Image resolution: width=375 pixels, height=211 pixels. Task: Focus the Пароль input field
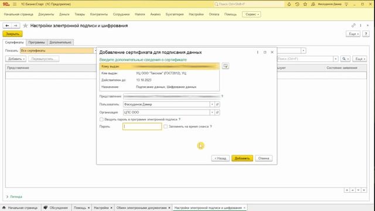142,127
